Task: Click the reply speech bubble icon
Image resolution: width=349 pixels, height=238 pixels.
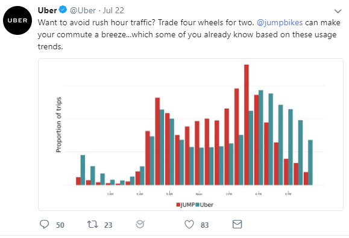Action: 44,224
